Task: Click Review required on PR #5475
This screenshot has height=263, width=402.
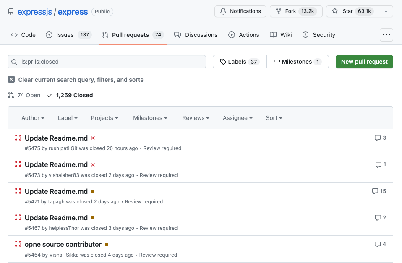Action: [x=162, y=148]
